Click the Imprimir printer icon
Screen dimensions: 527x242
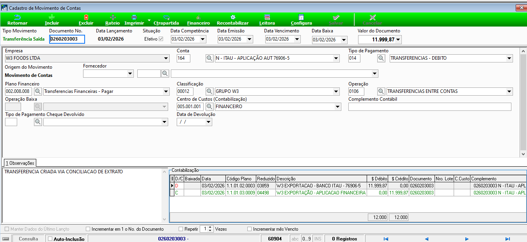point(134,17)
